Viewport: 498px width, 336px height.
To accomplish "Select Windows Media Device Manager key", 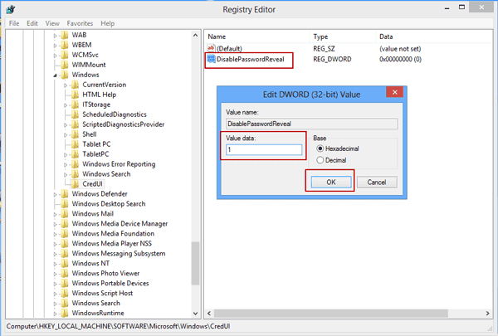I will (120, 223).
